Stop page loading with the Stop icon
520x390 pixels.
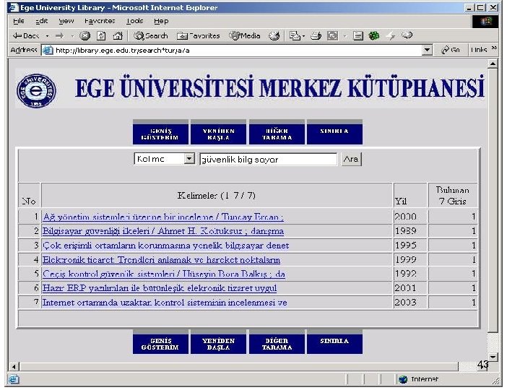(x=85, y=35)
